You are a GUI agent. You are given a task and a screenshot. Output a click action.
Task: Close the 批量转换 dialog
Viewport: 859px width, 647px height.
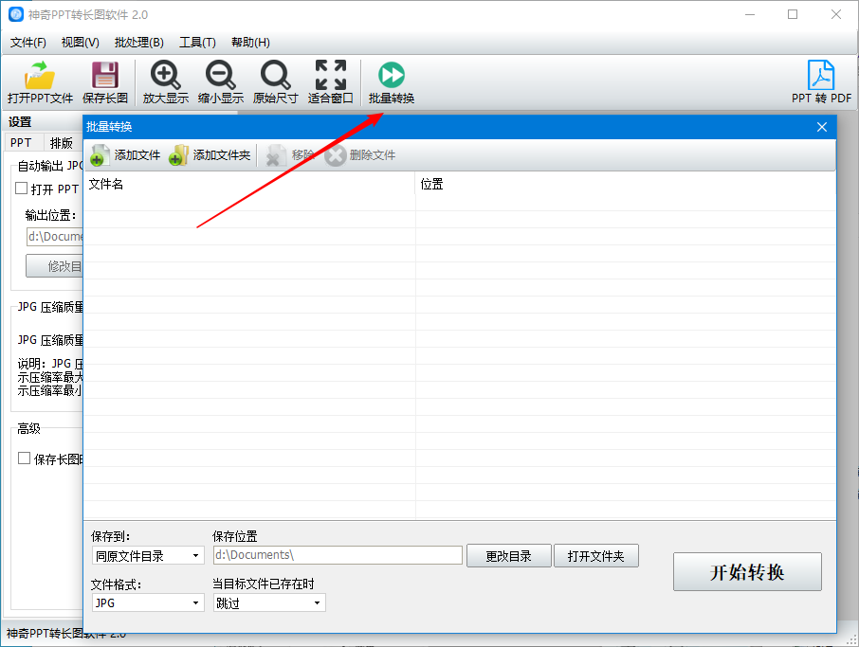click(822, 127)
